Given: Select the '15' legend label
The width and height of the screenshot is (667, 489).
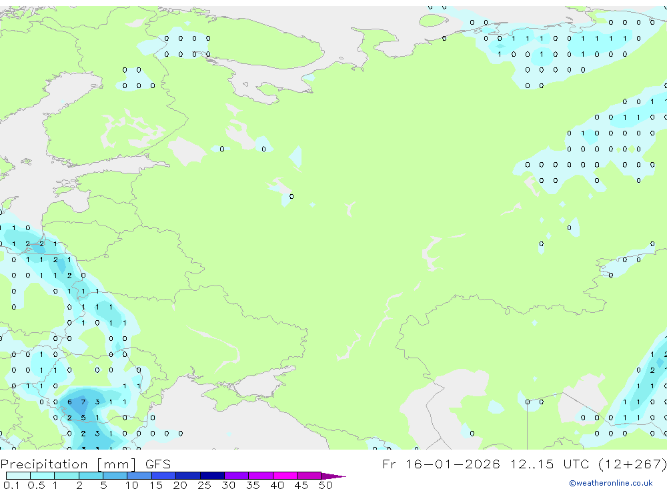Looking at the screenshot, I should point(156,485).
